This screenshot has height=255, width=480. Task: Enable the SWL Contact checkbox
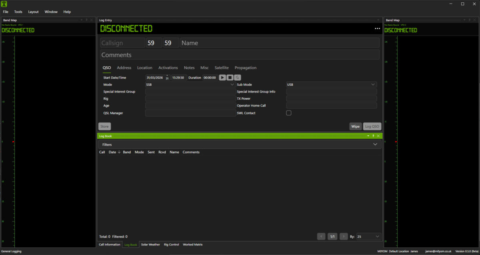click(289, 113)
